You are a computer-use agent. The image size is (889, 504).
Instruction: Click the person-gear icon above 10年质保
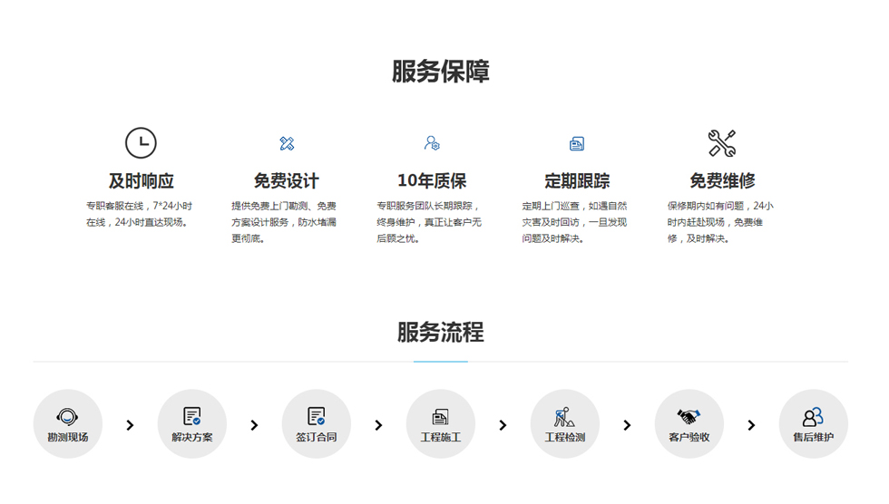432,142
